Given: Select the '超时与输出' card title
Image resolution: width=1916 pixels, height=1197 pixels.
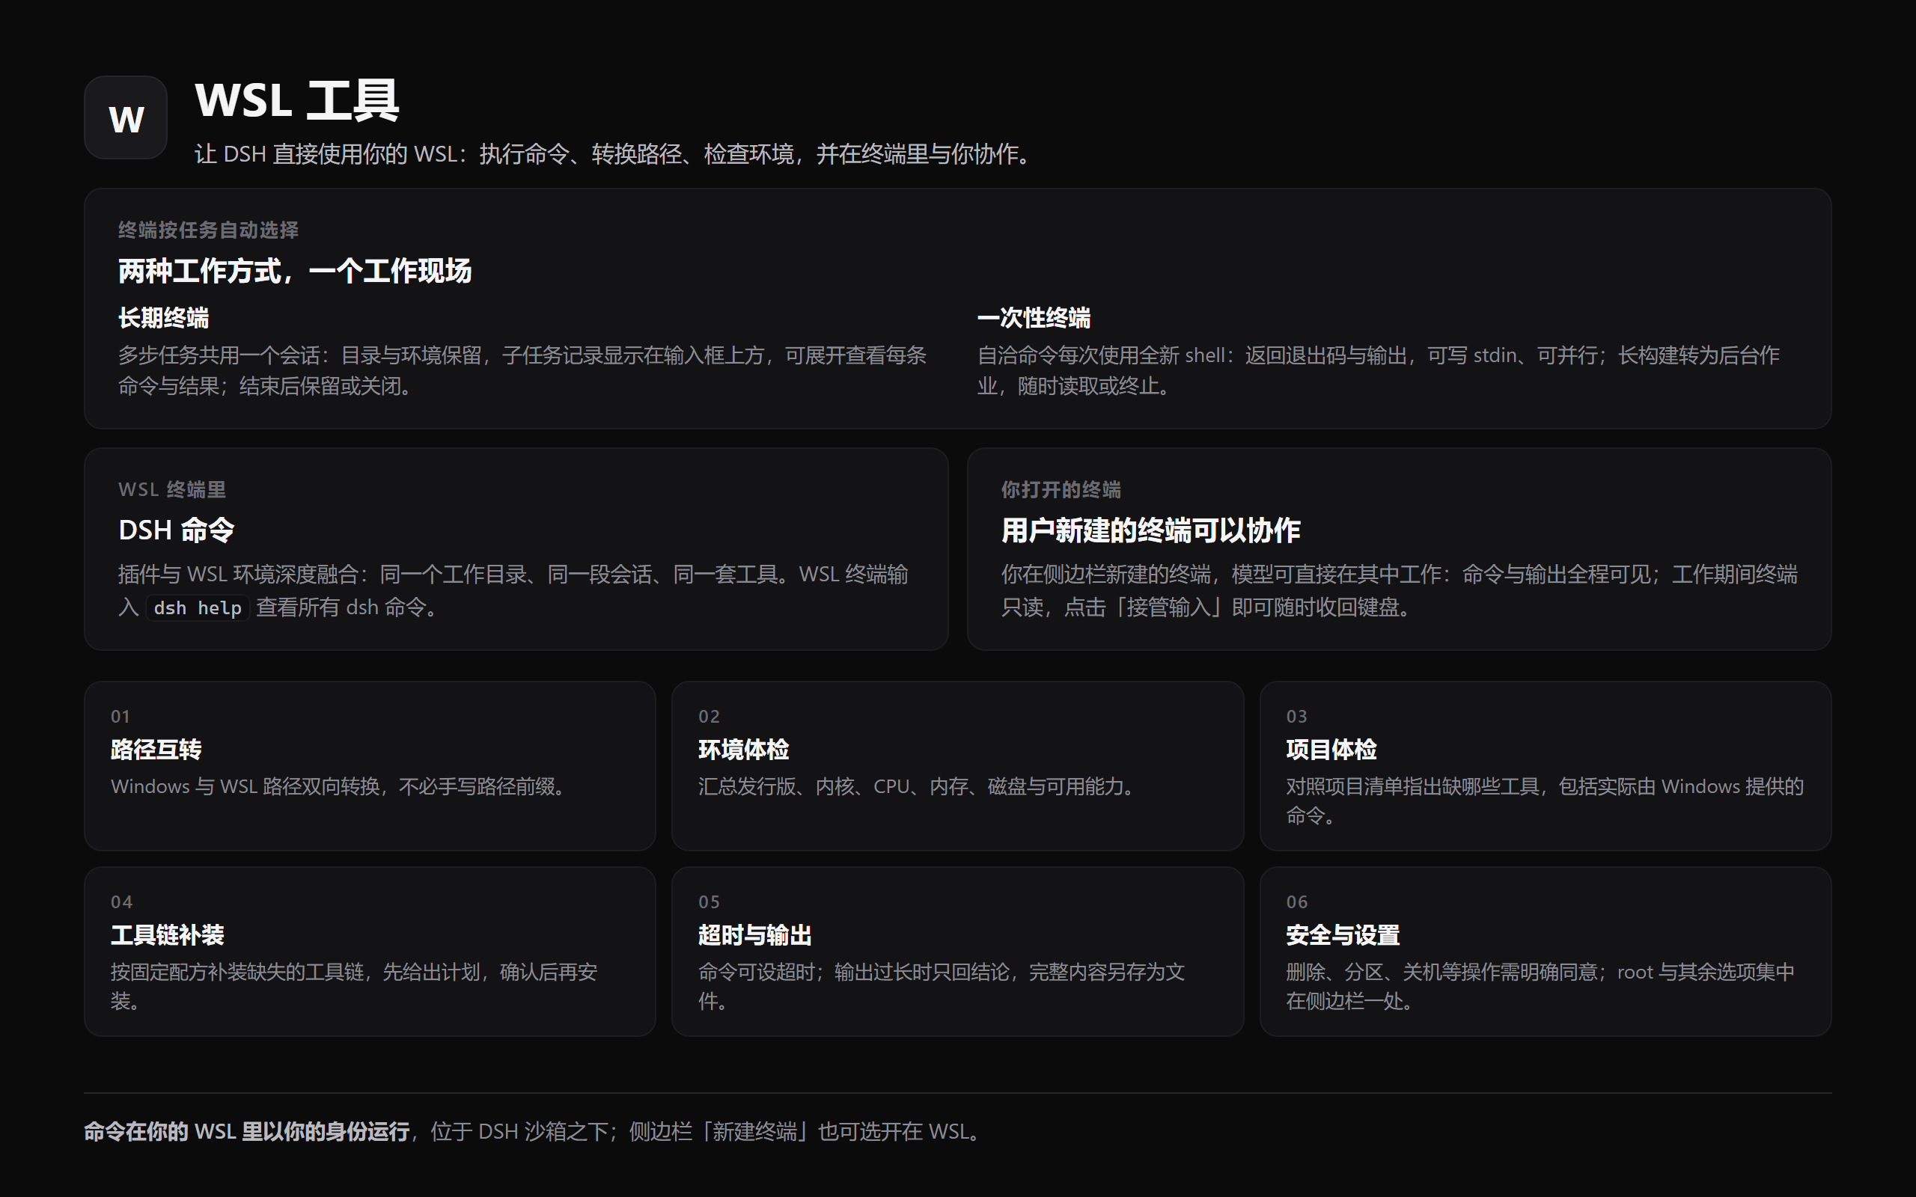Looking at the screenshot, I should [754, 936].
